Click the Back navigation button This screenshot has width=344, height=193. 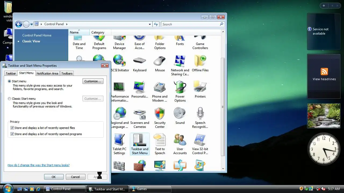(19, 24)
